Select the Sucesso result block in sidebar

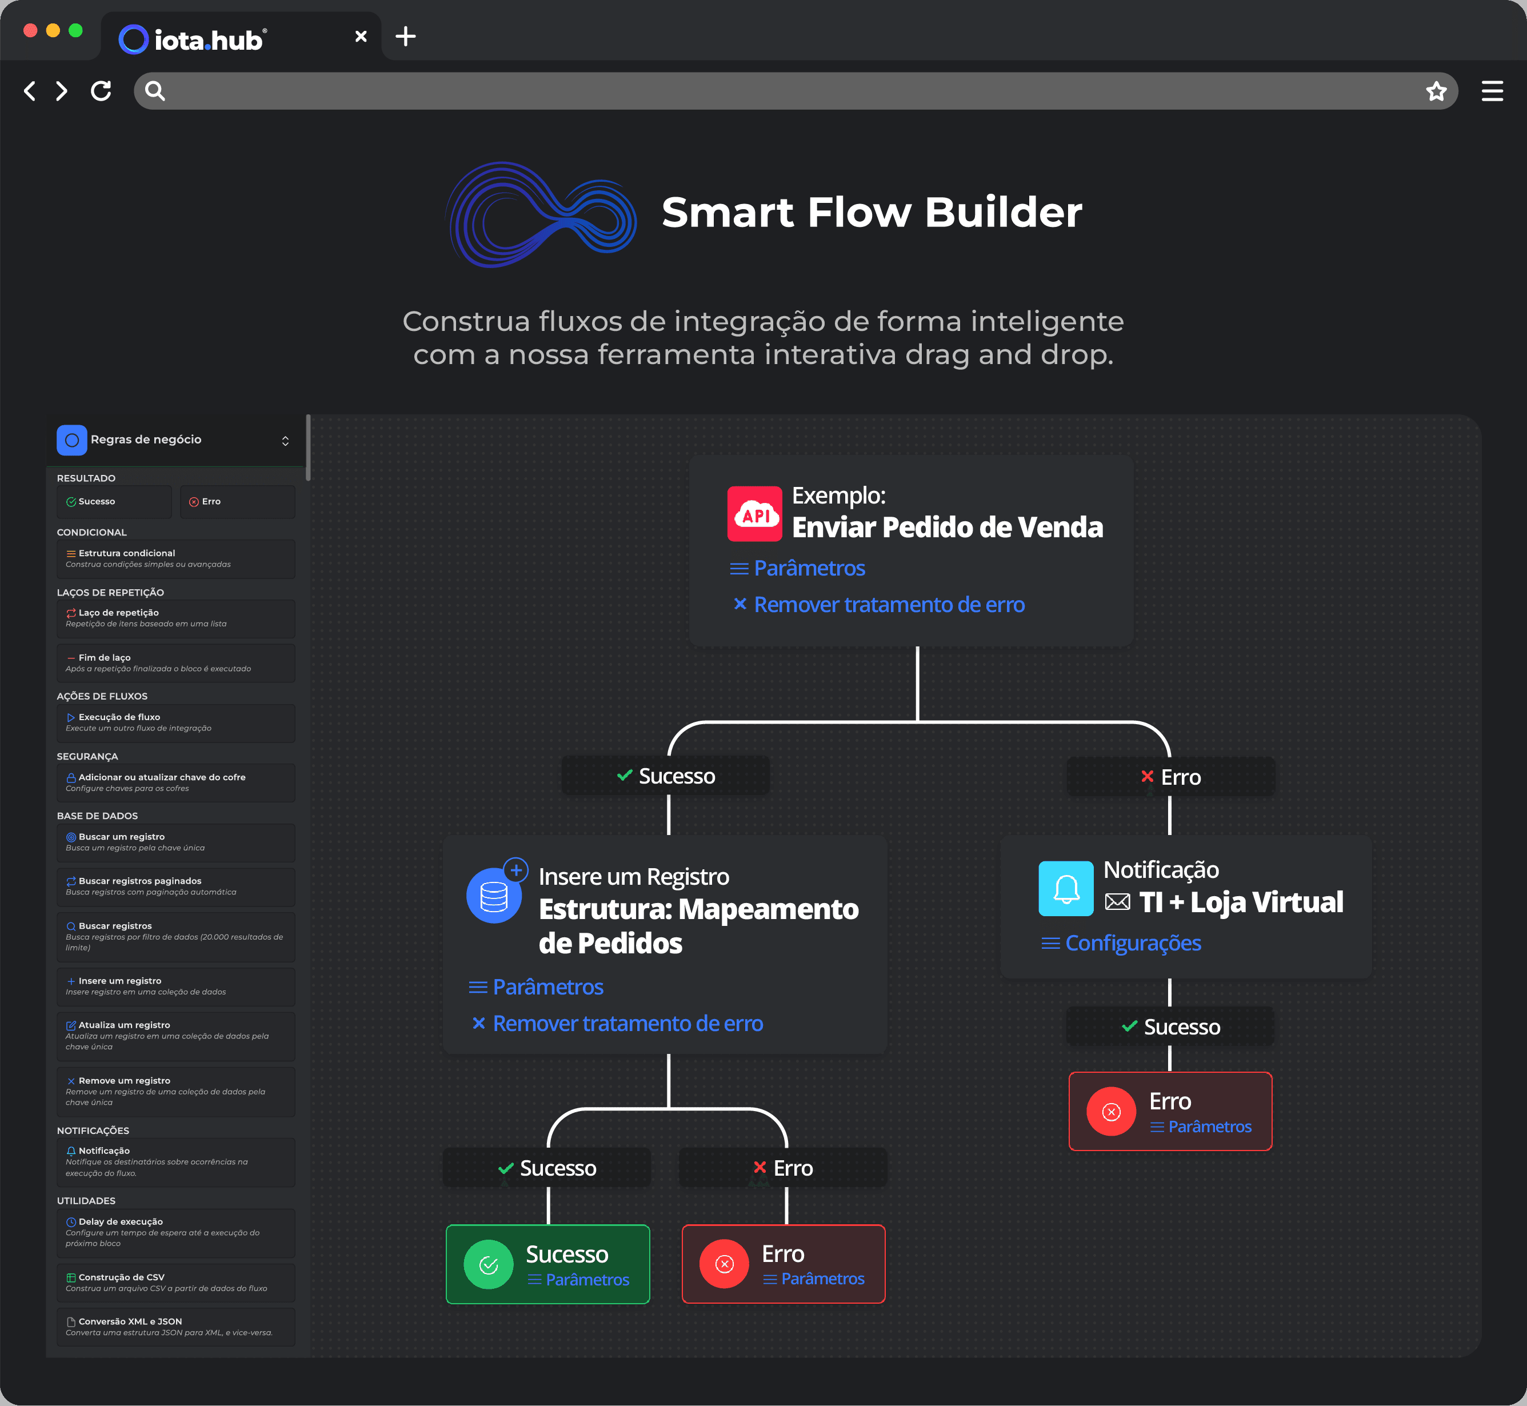click(x=114, y=502)
